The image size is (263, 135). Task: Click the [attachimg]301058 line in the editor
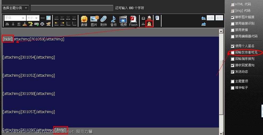coord(29,94)
